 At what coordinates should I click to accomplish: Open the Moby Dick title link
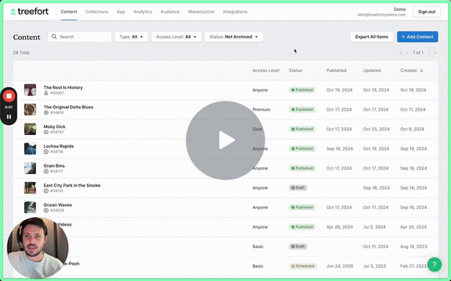pyautogui.click(x=54, y=126)
